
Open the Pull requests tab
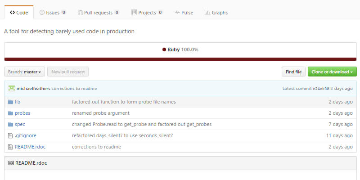pyautogui.click(x=98, y=13)
